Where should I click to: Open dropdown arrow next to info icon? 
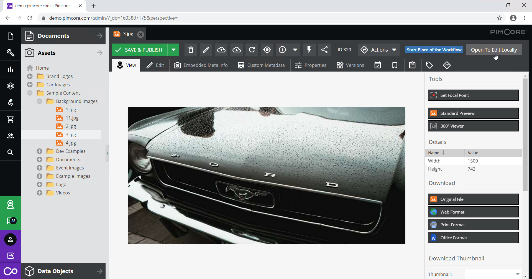click(295, 50)
